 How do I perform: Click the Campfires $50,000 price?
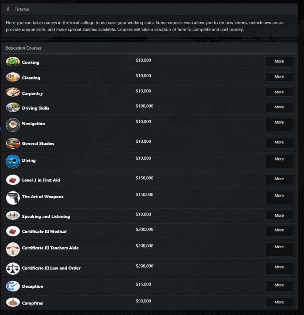[x=143, y=301]
